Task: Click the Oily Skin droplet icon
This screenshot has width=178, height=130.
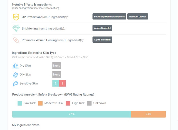Action: (16, 75)
